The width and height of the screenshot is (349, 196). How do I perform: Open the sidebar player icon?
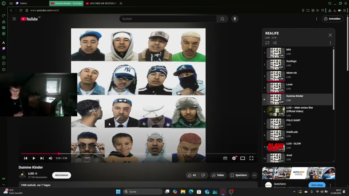coord(4,57)
